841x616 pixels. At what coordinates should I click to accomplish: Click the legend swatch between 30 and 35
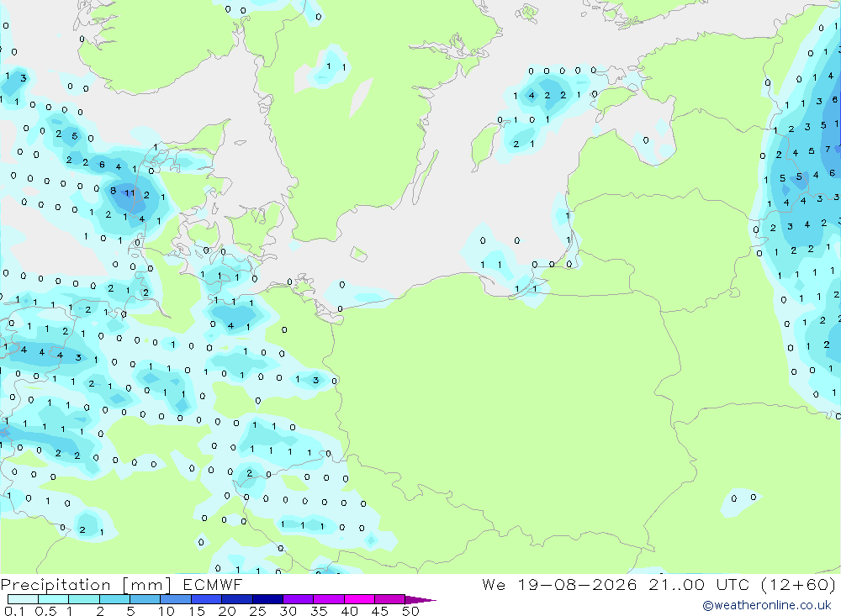click(x=298, y=599)
